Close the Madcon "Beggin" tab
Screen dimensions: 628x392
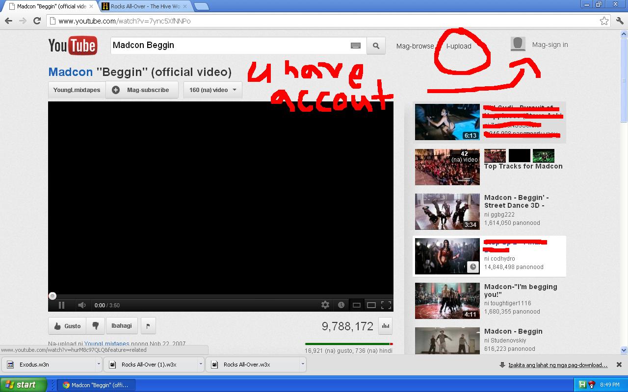[91, 6]
